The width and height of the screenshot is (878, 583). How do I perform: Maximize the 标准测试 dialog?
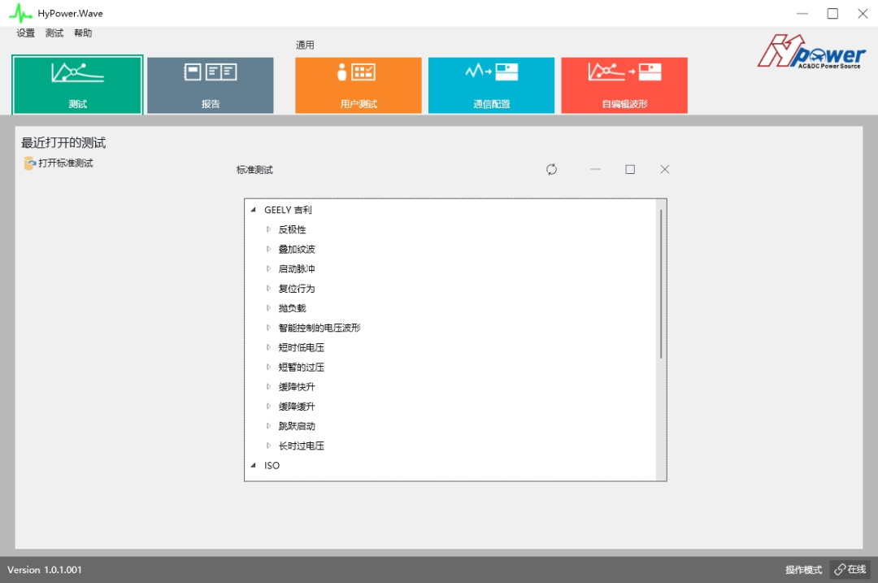pyautogui.click(x=630, y=169)
